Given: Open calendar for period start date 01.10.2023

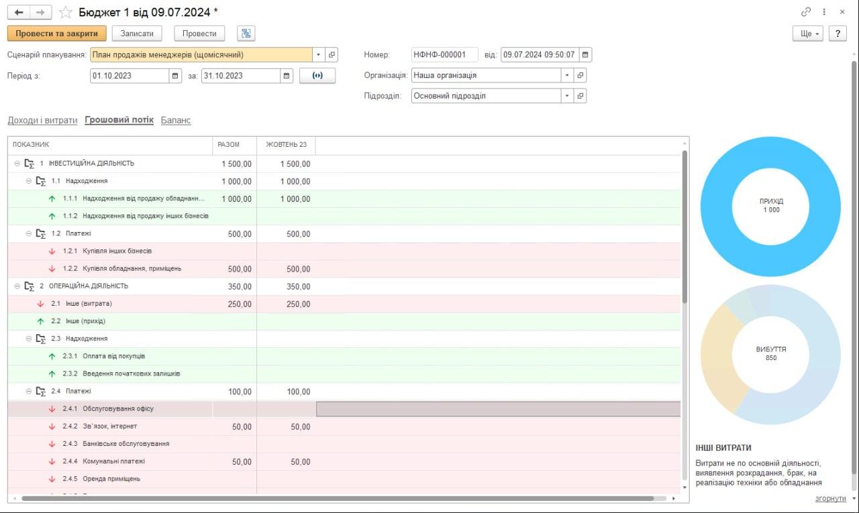Looking at the screenshot, I should 176,76.
